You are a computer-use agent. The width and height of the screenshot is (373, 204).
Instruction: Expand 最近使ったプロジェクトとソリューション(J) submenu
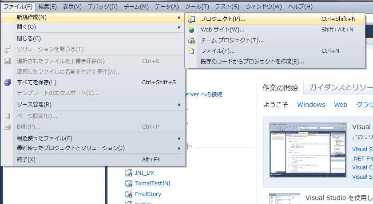[93, 148]
